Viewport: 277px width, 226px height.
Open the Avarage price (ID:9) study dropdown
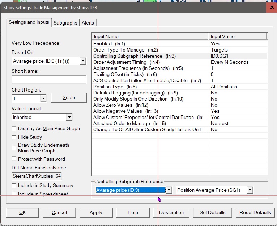tap(169, 190)
